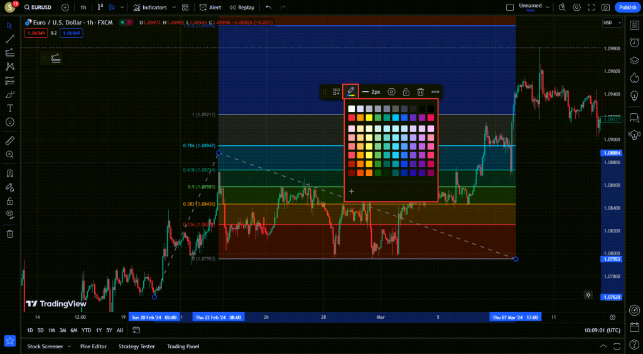Toggle stay in drawing mode
Screen dimensions: 643x354
pyautogui.click(x=10, y=187)
